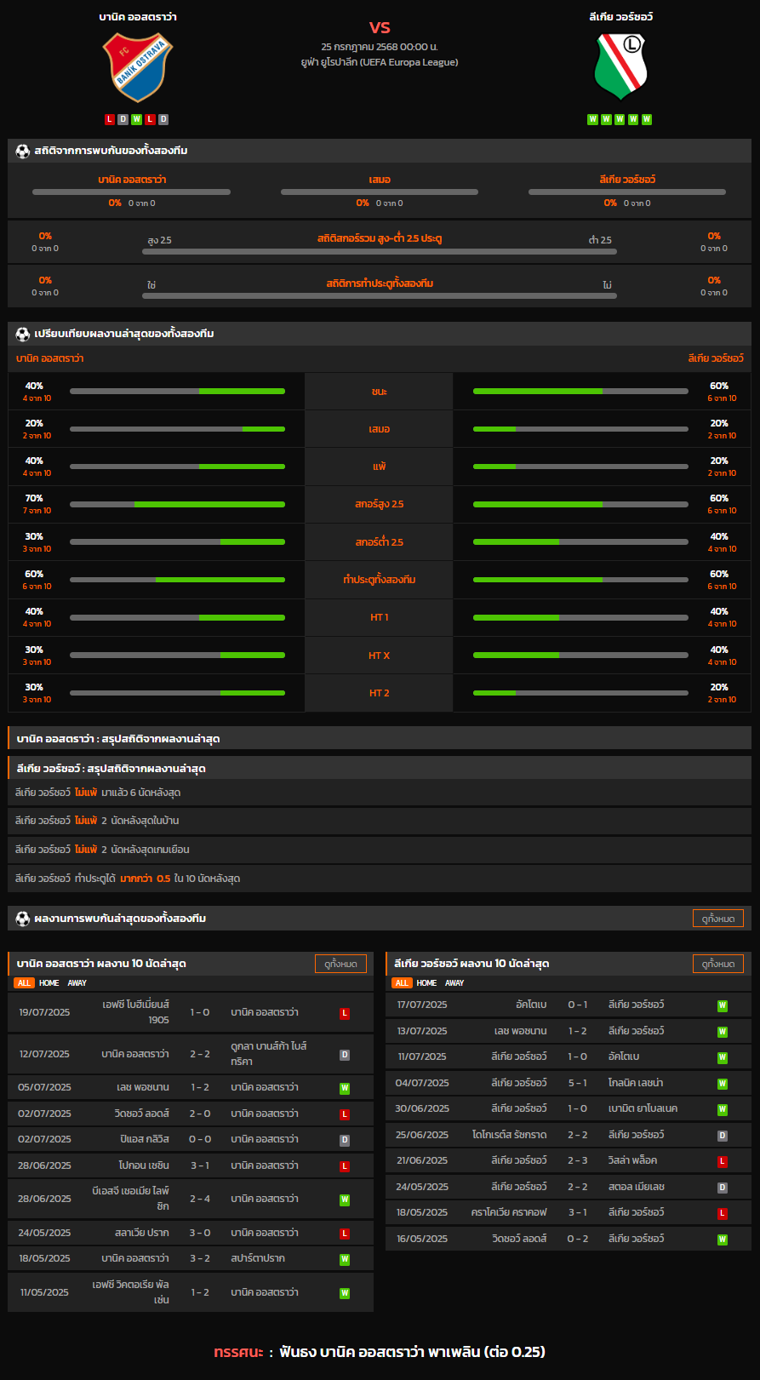Image resolution: width=760 pixels, height=1380 pixels.
Task: Click ดูทั้งหมด in Legia Warsaw's last-10 header
Action: pos(718,964)
